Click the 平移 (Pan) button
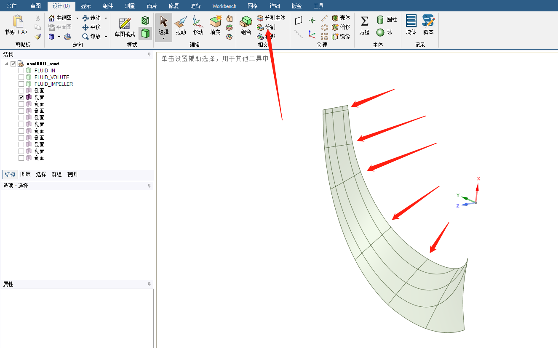558x348 pixels. (91, 27)
